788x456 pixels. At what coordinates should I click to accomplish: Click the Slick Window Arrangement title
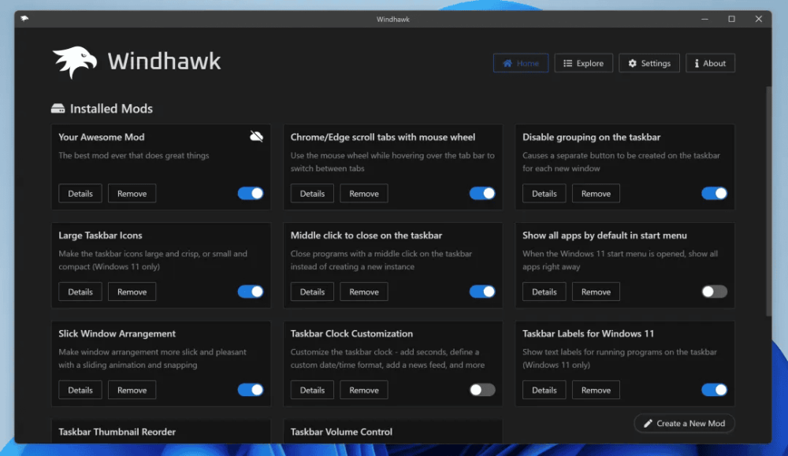117,333
